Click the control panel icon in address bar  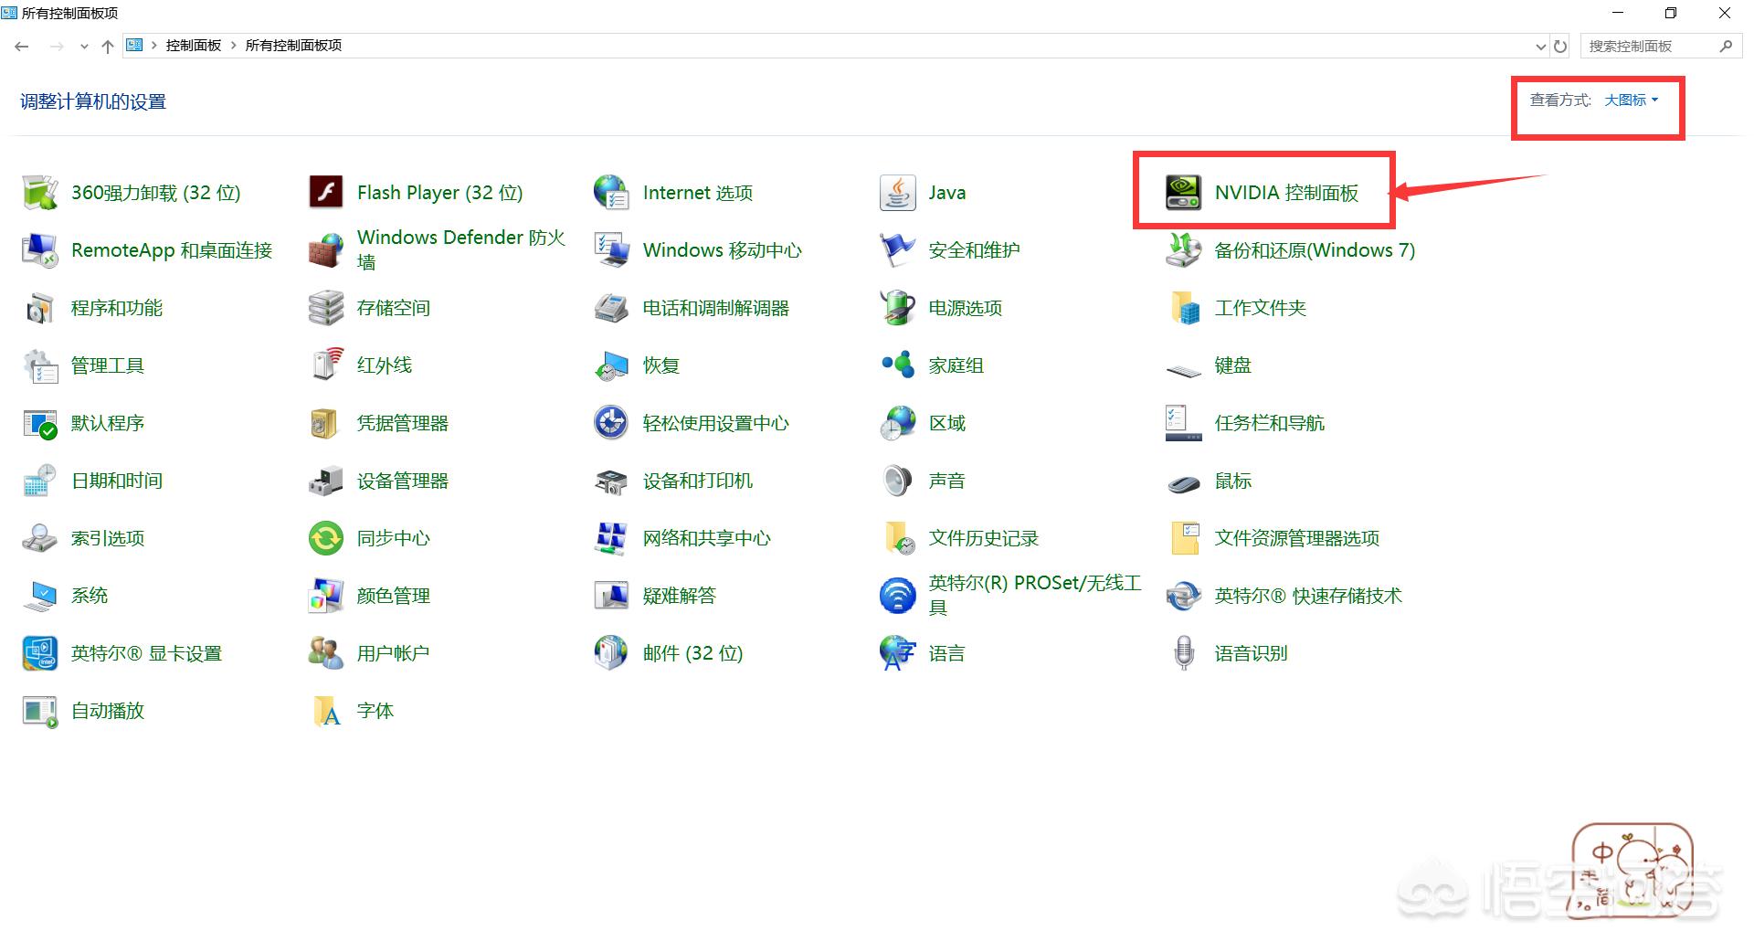134,45
